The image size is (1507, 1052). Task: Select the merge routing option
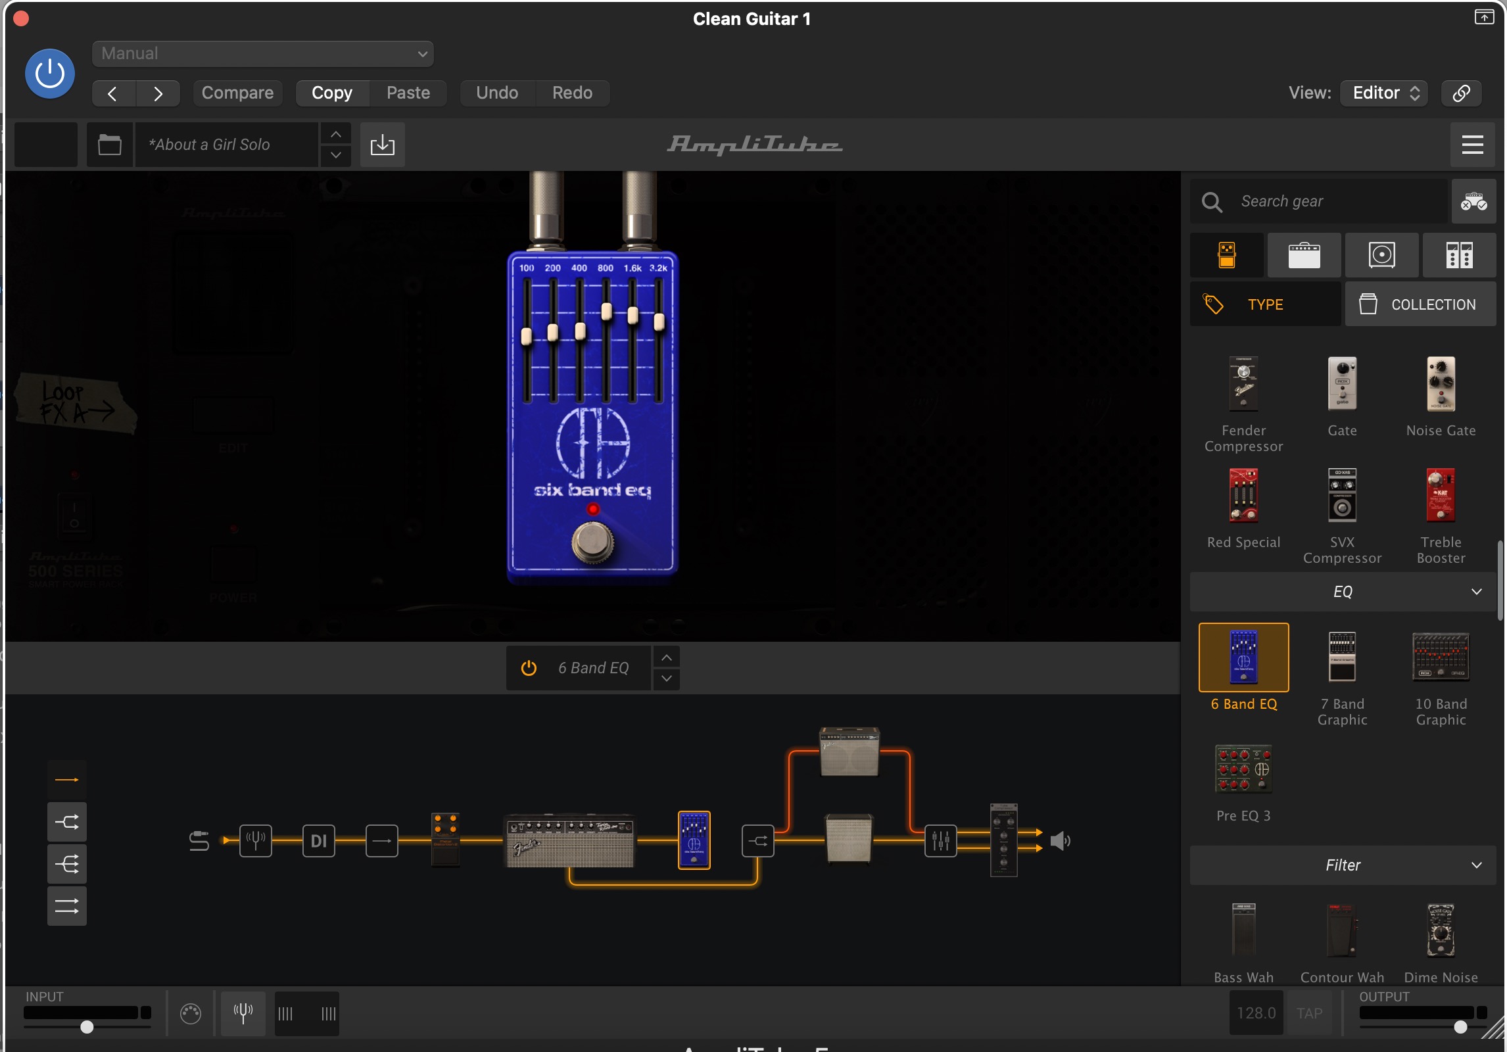[67, 864]
